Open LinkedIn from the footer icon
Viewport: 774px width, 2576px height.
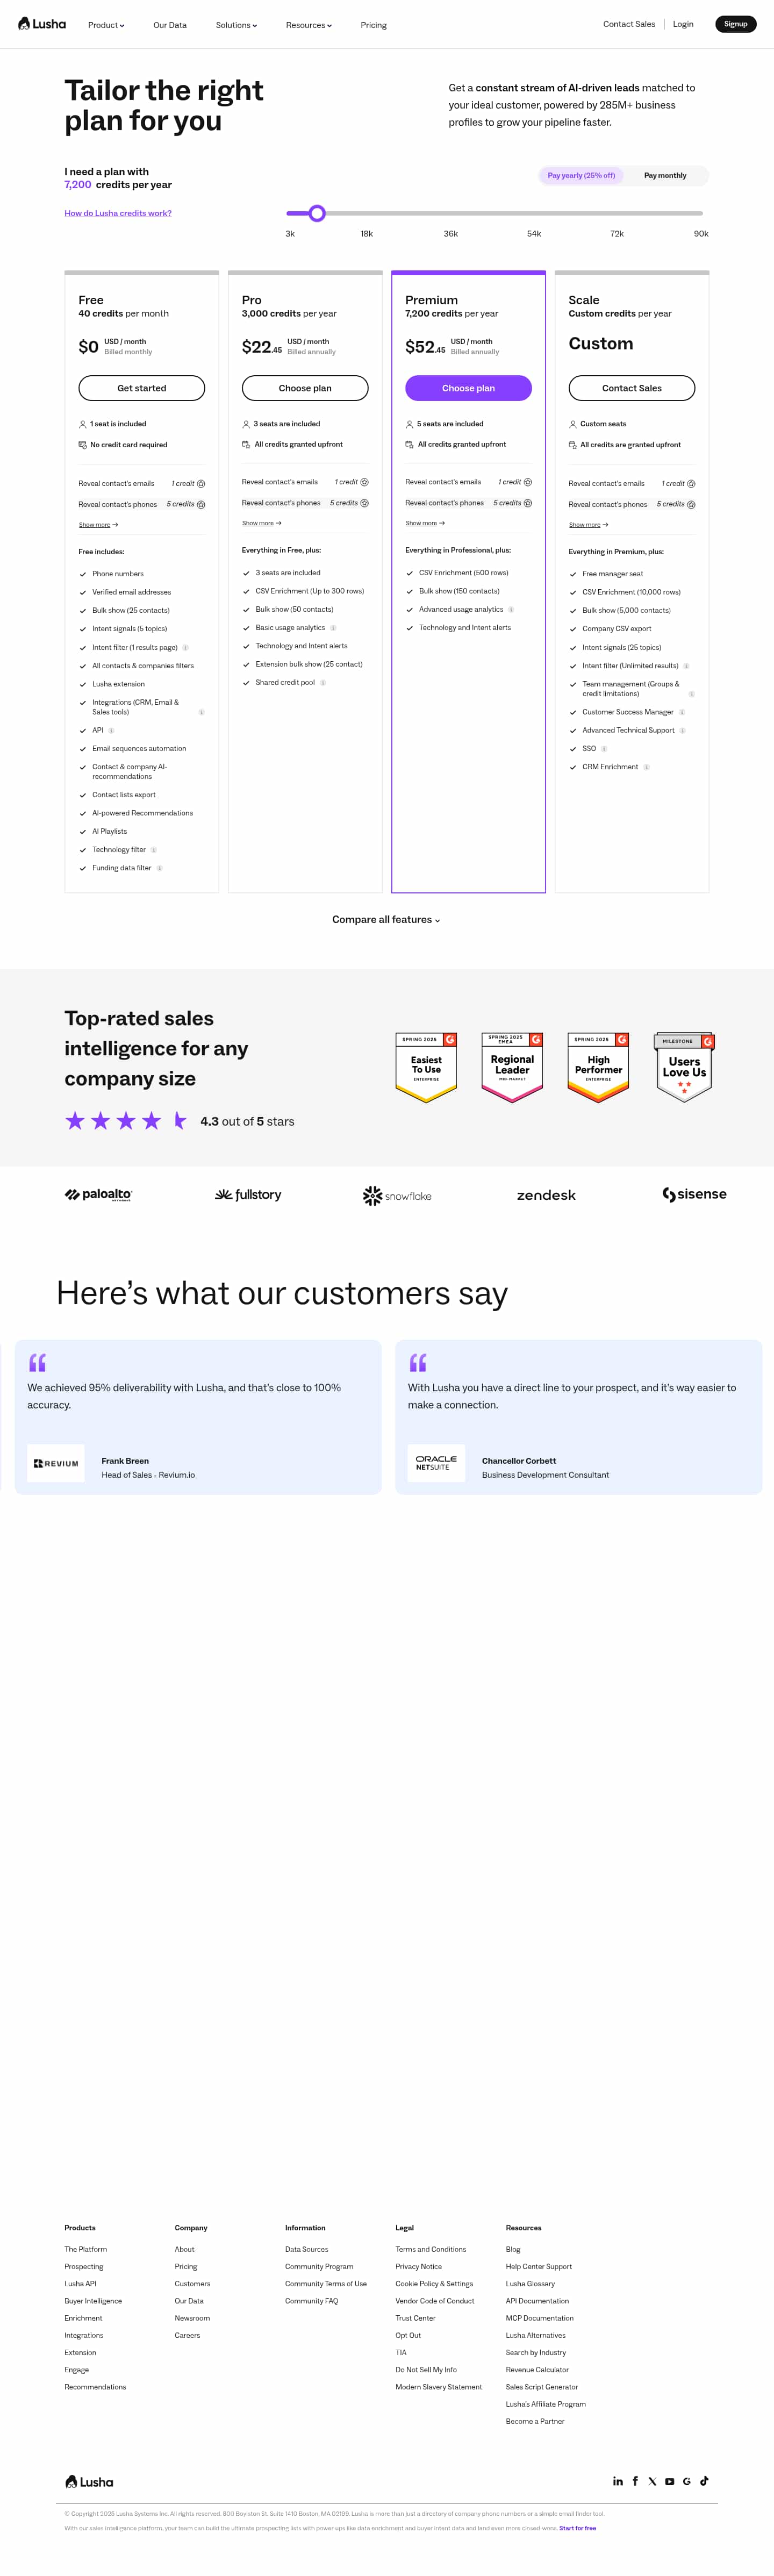pyautogui.click(x=618, y=2481)
